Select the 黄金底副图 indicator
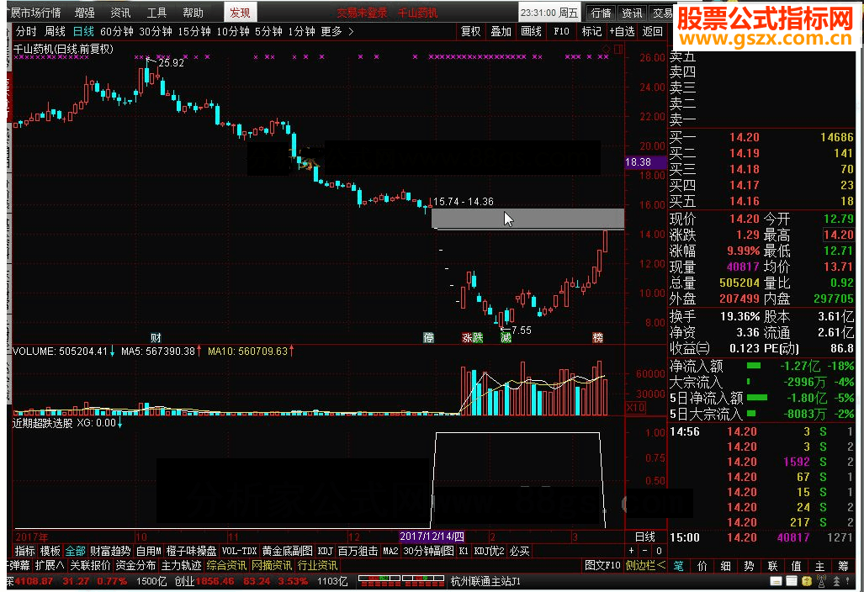This screenshot has height=592, width=864. [287, 552]
